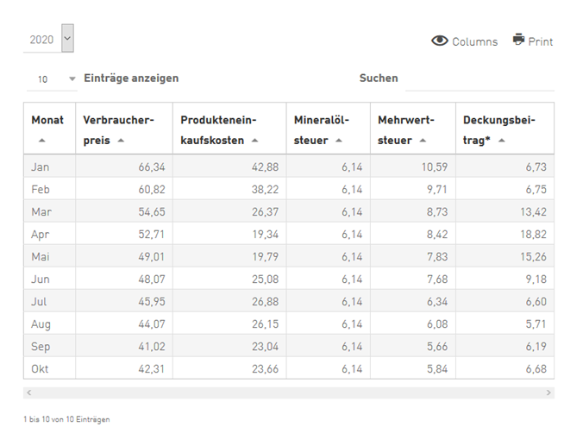Click the Suchen search field

479,79
